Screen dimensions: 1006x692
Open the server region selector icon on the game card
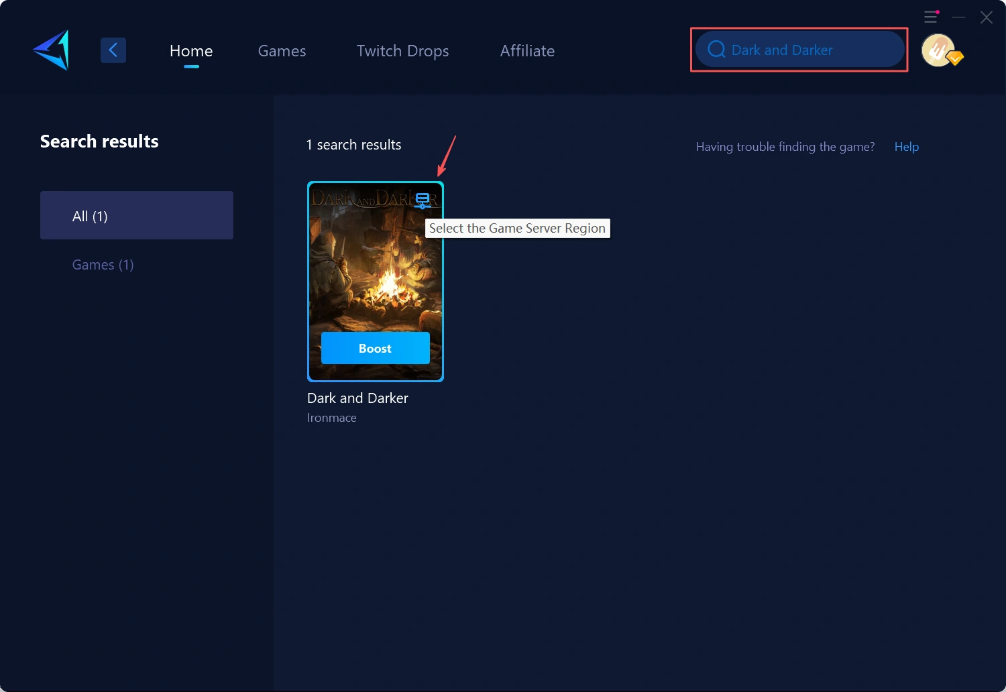point(423,200)
